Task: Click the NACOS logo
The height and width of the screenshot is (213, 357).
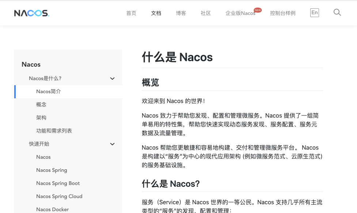Action: coord(32,13)
